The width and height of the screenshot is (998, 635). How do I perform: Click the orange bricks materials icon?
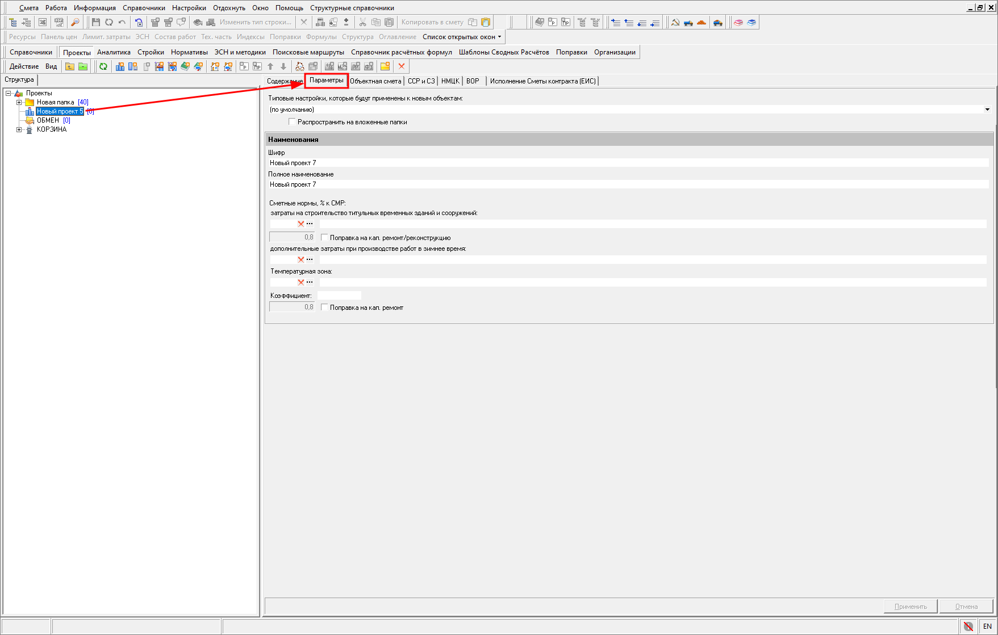(701, 22)
